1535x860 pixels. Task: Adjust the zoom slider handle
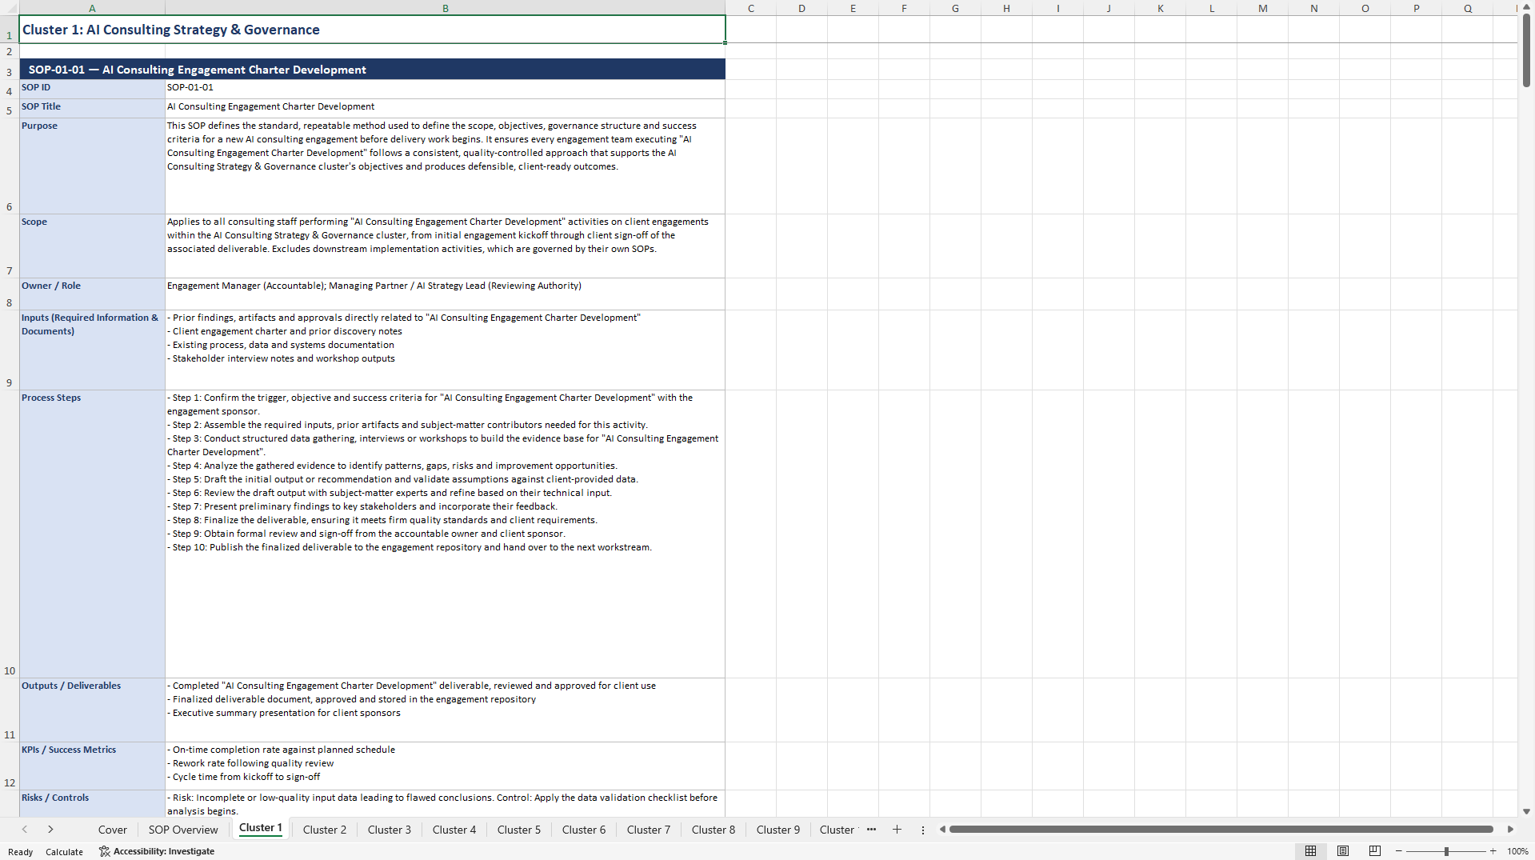(x=1446, y=851)
